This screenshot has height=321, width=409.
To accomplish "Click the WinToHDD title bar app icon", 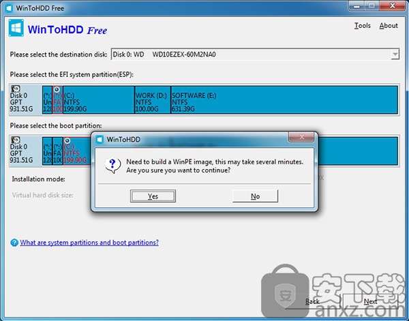I will 9,8.
